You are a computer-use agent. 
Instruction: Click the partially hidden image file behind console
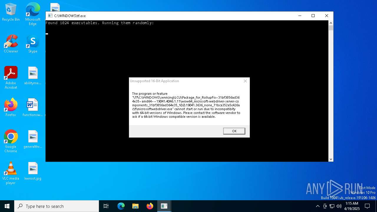coord(55,7)
